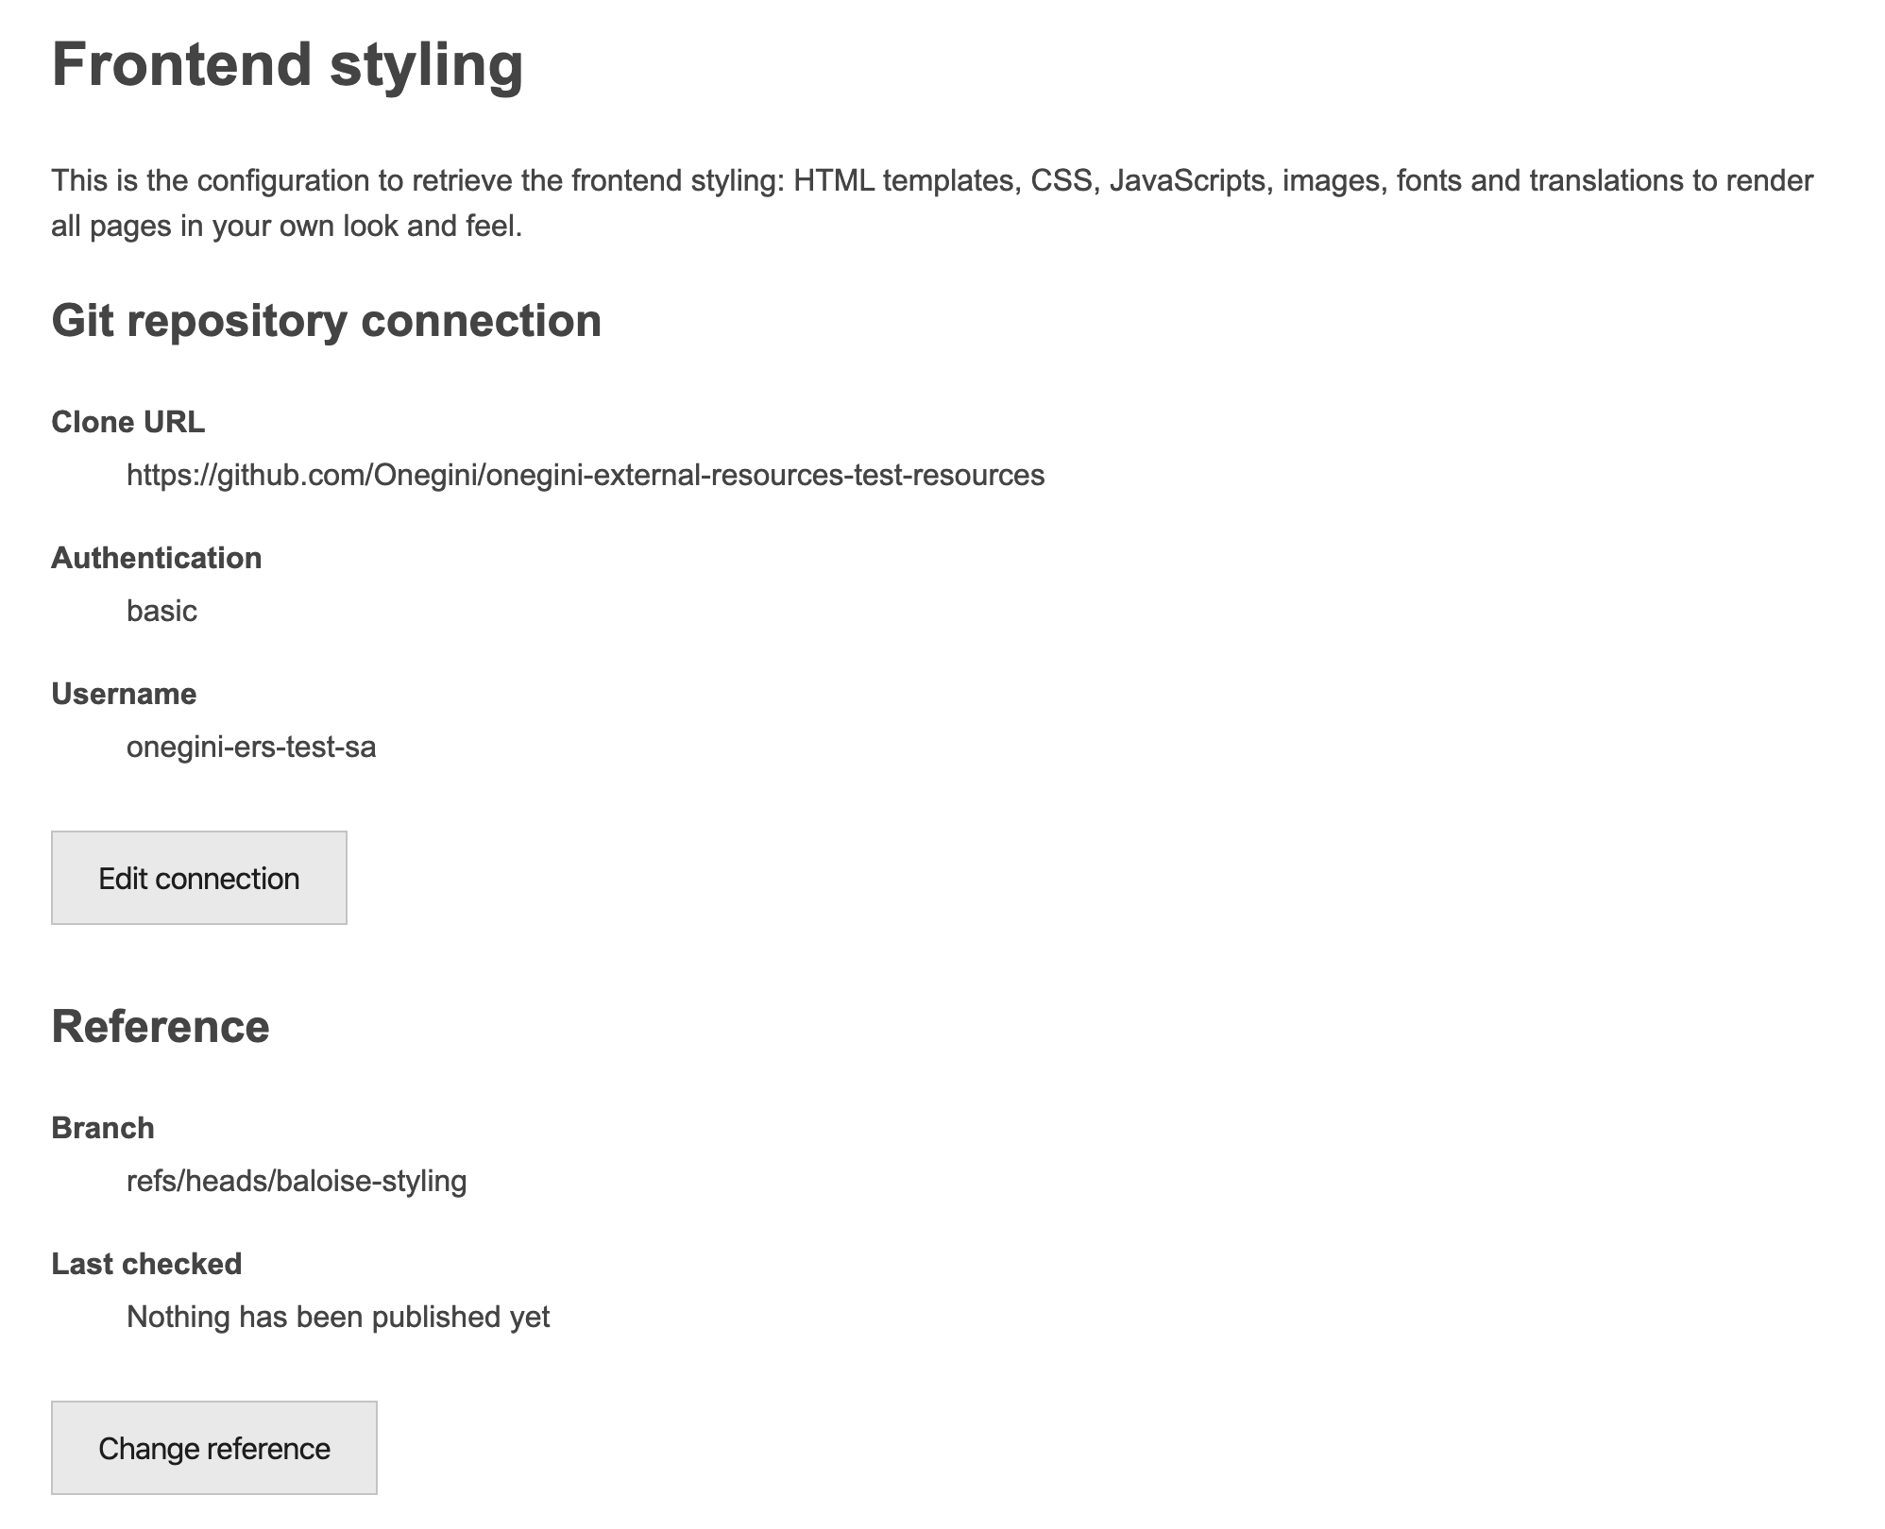The width and height of the screenshot is (1885, 1529).
Task: Click the Username field label
Action: pyautogui.click(x=124, y=694)
